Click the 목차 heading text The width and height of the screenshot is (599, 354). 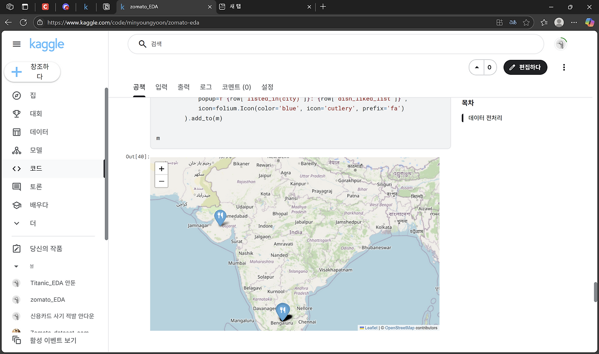[x=468, y=103]
